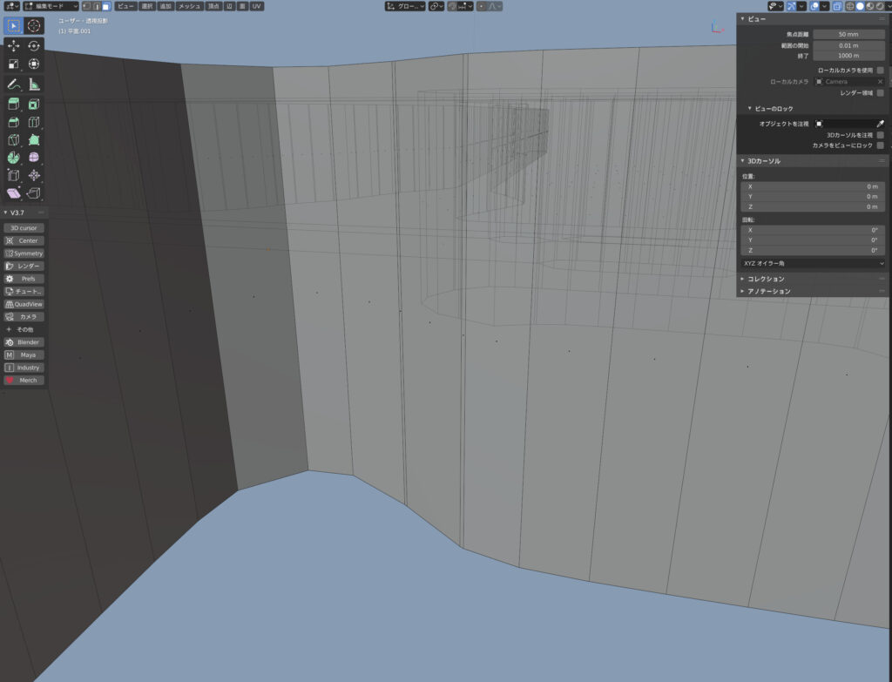Expand the コレクション panel

[x=767, y=279]
